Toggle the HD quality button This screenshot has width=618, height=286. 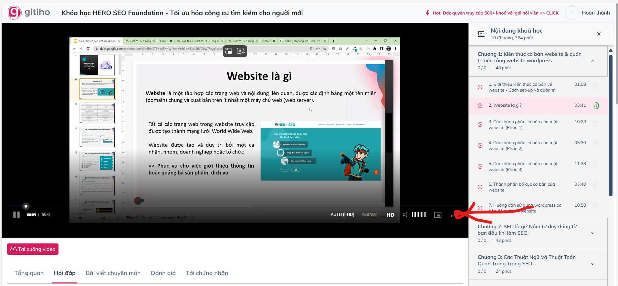390,215
